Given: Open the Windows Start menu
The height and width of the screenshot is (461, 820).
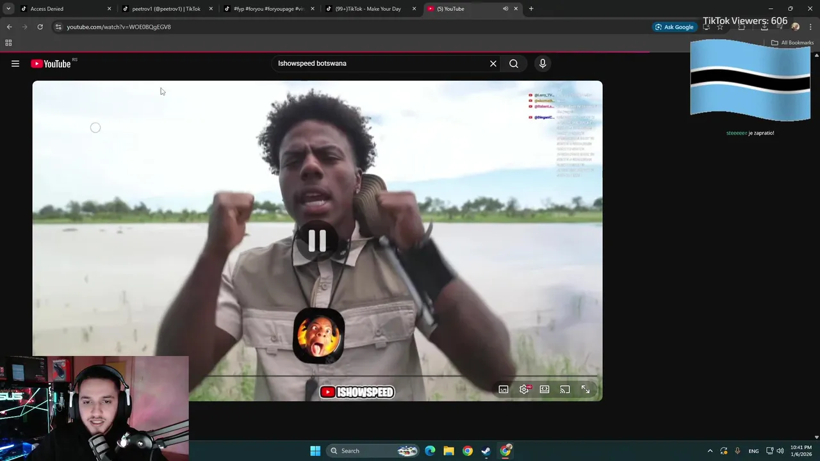Looking at the screenshot, I should coord(315,451).
